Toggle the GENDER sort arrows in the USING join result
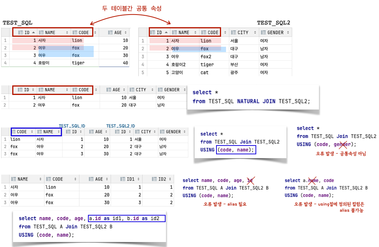 point(185,132)
